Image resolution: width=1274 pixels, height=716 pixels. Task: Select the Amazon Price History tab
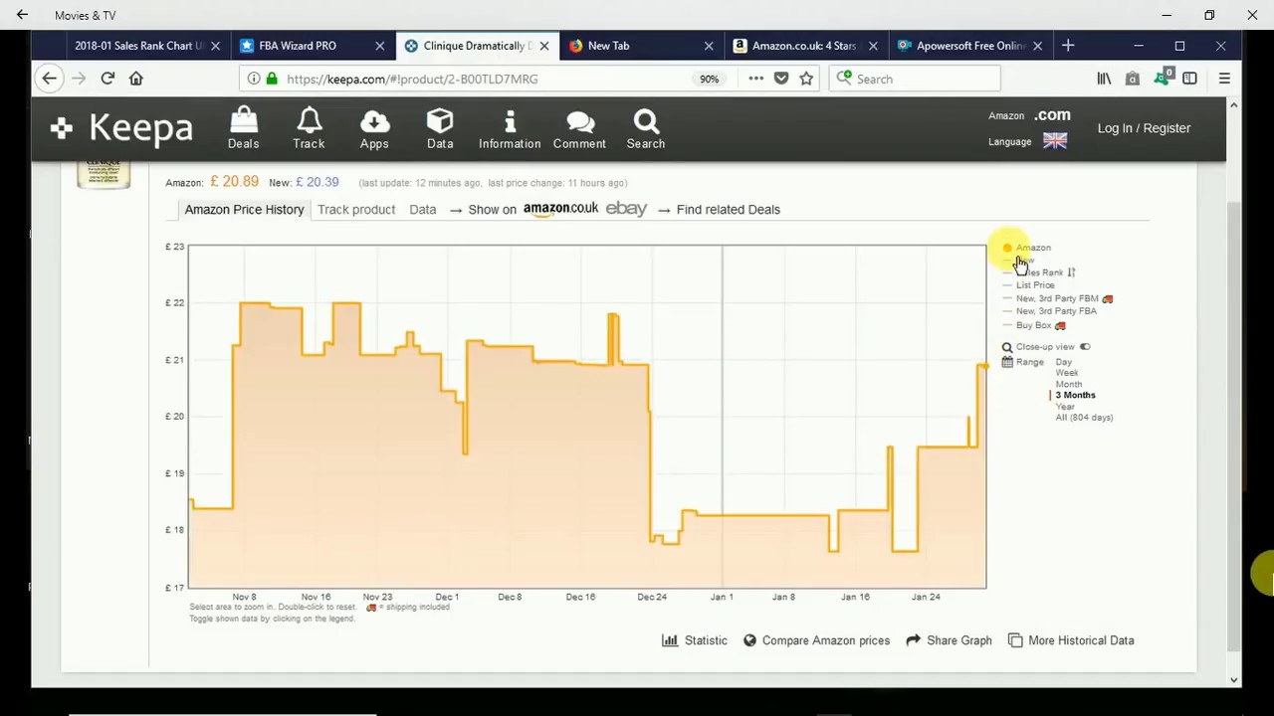pos(244,210)
